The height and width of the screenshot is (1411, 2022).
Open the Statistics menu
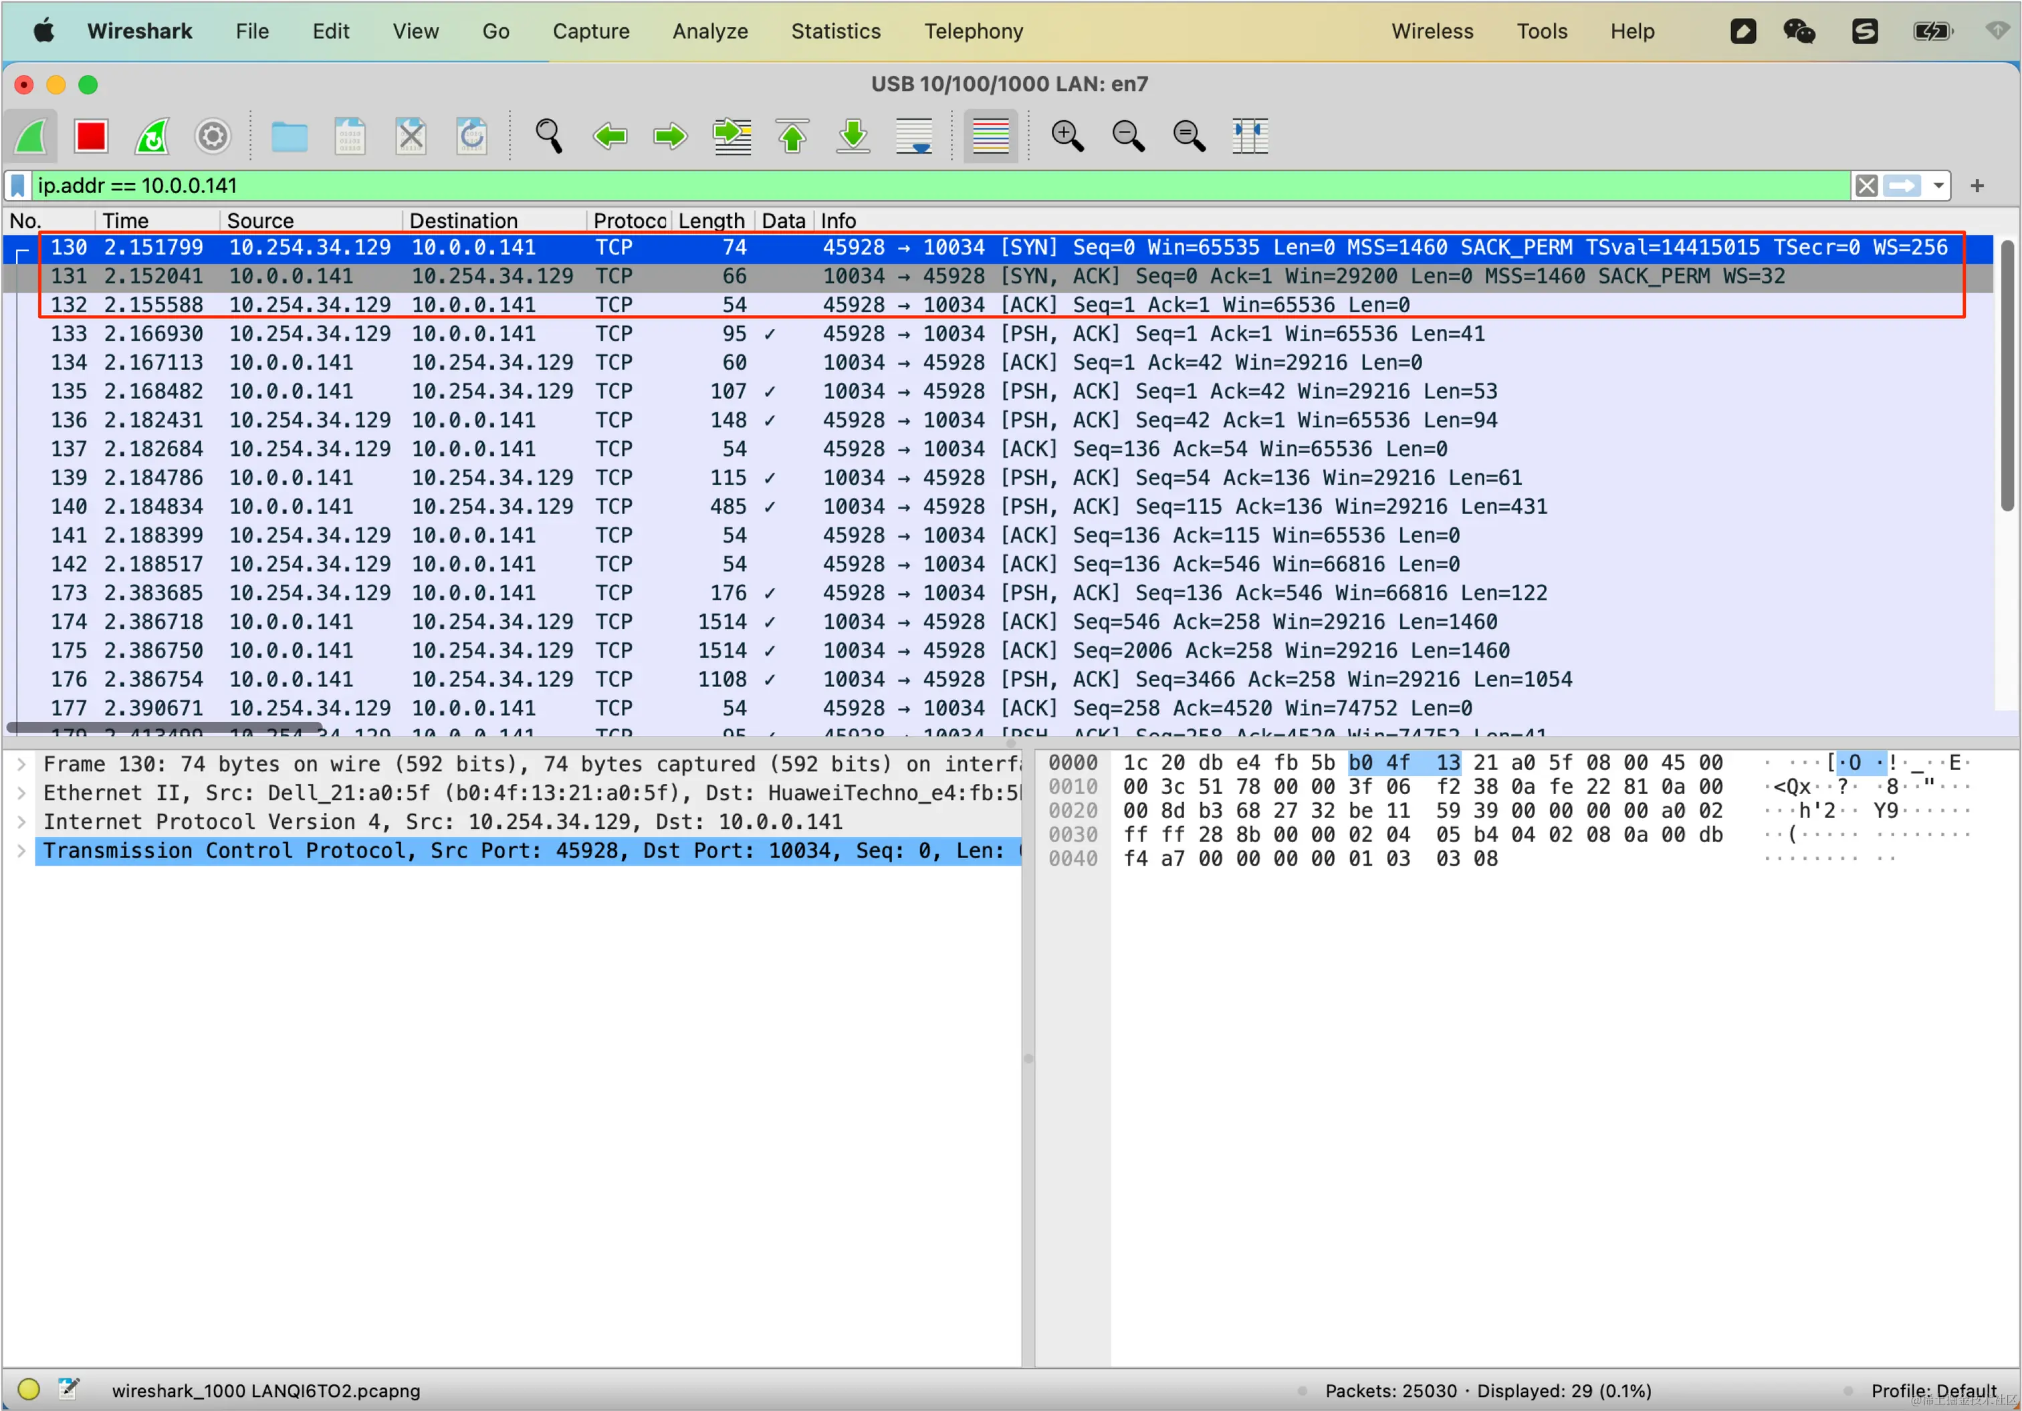[x=835, y=31]
